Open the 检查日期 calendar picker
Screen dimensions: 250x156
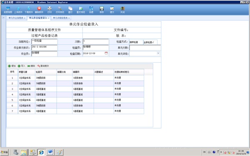pyautogui.click(x=106, y=53)
